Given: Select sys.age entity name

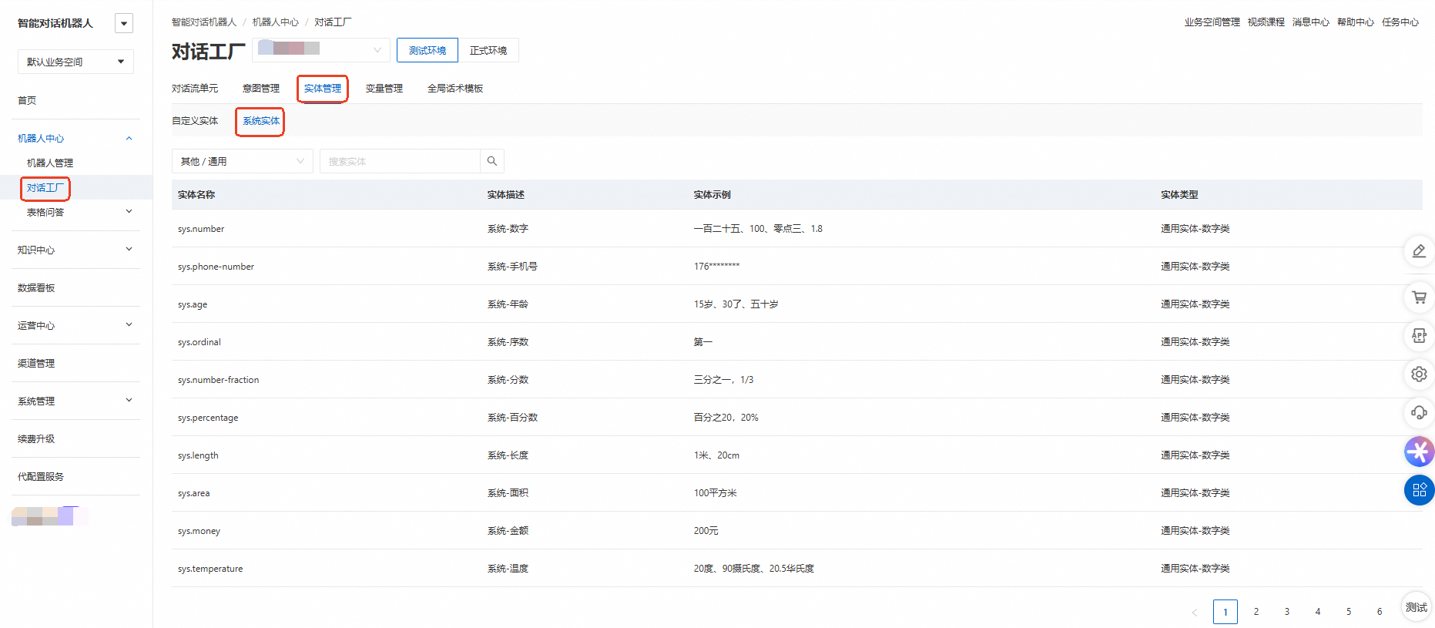Looking at the screenshot, I should 193,304.
